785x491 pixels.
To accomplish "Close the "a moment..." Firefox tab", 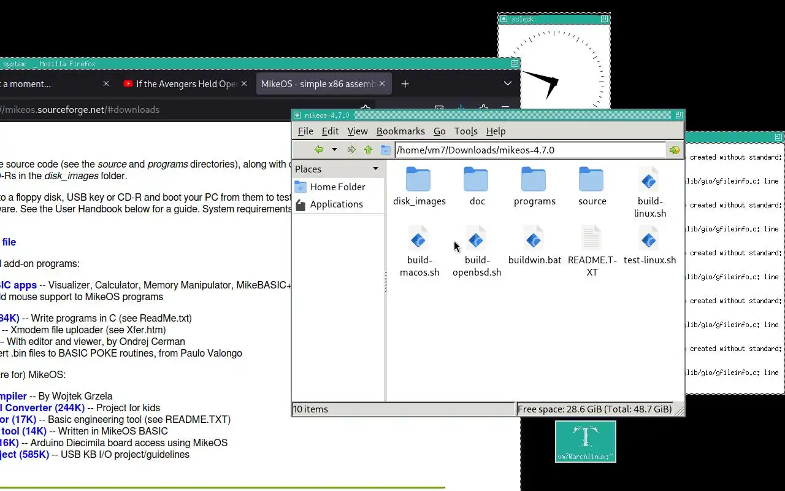I will tap(106, 84).
